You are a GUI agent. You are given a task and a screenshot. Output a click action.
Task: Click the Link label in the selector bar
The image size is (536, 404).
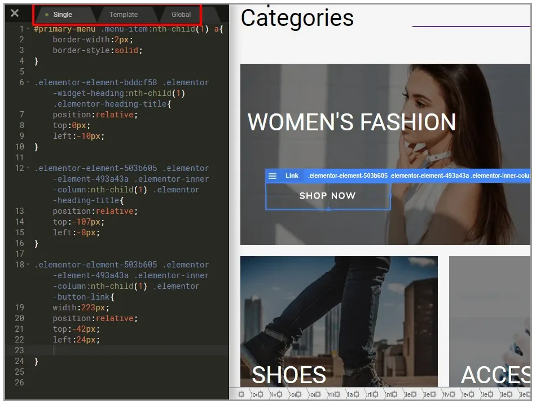pos(292,175)
